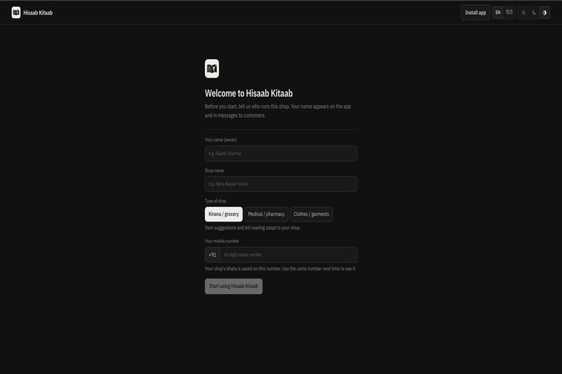Image resolution: width=562 pixels, height=374 pixels.
Task: Select the system contrast theme icon
Action: (544, 13)
